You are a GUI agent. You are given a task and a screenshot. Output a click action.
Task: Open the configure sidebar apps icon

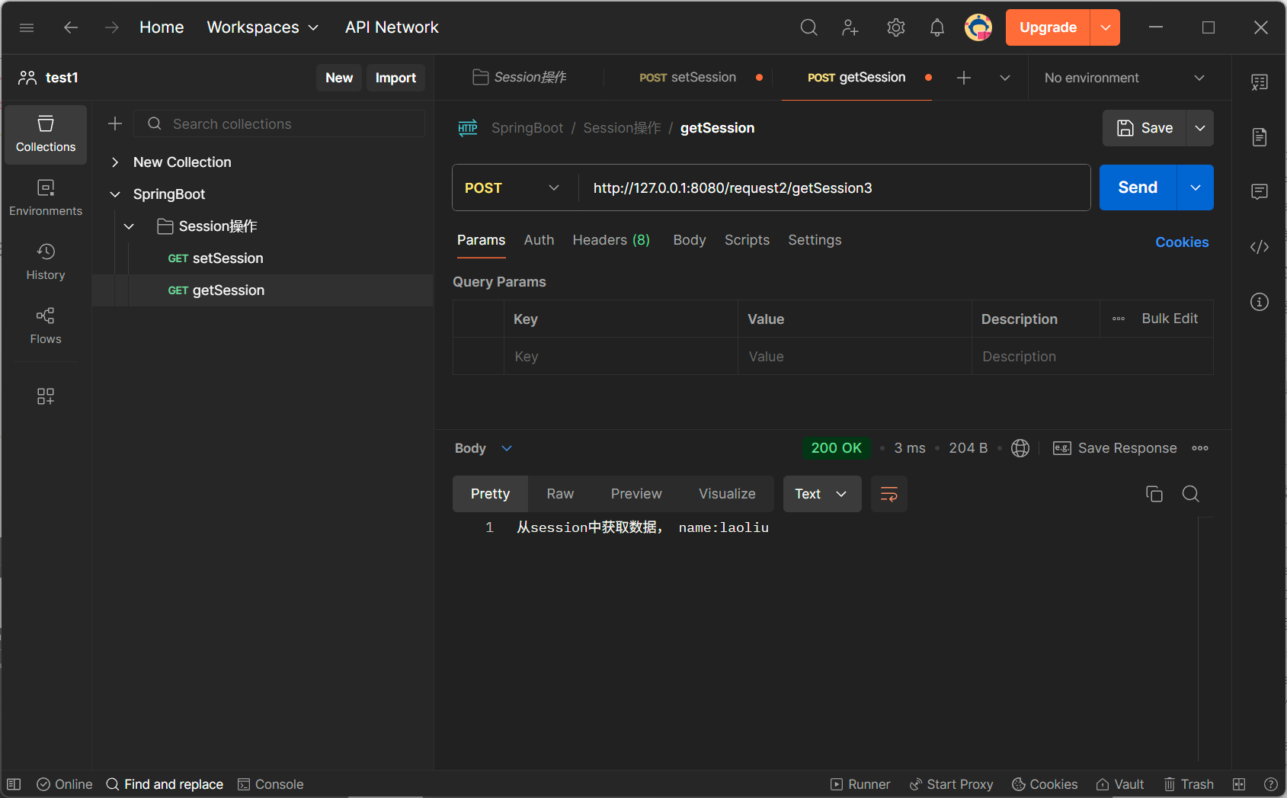46,396
